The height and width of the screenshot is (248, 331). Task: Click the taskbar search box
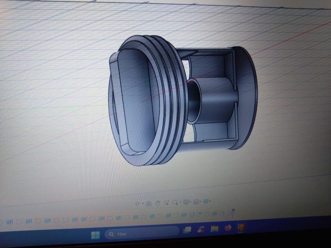coord(142,233)
